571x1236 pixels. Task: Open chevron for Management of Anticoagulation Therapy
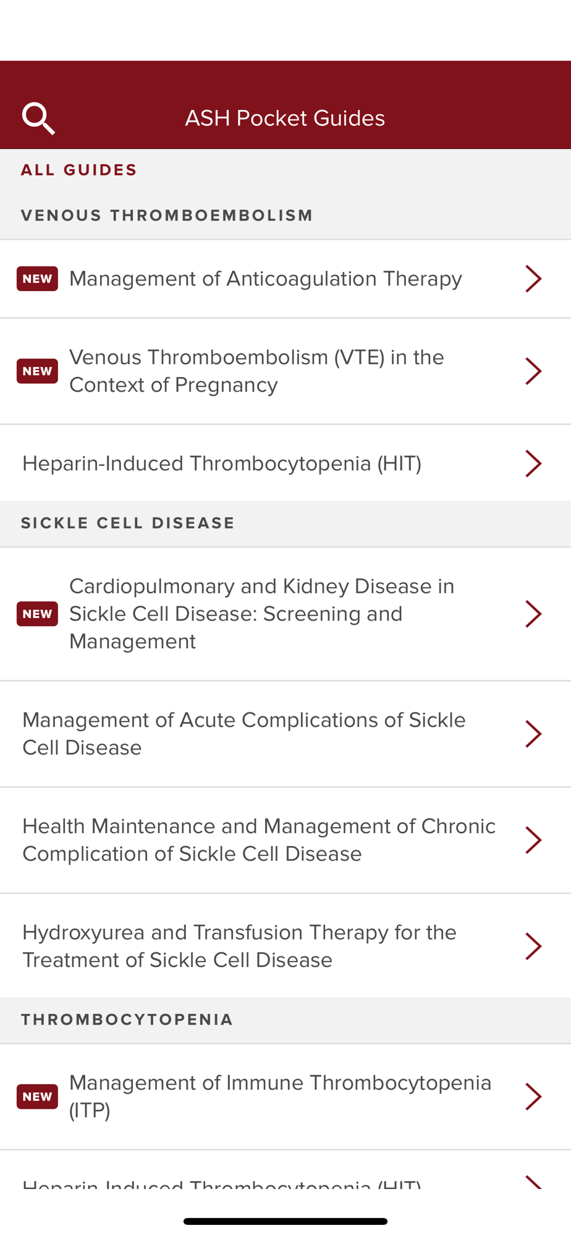tap(533, 279)
